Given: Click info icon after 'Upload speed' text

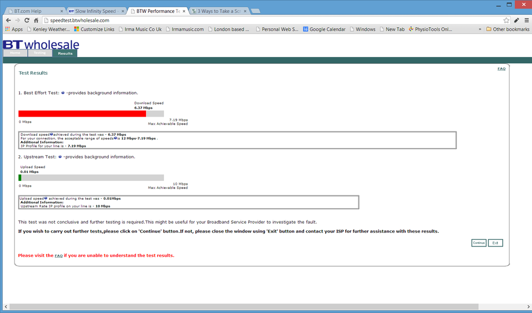Looking at the screenshot, I should coord(45,198).
